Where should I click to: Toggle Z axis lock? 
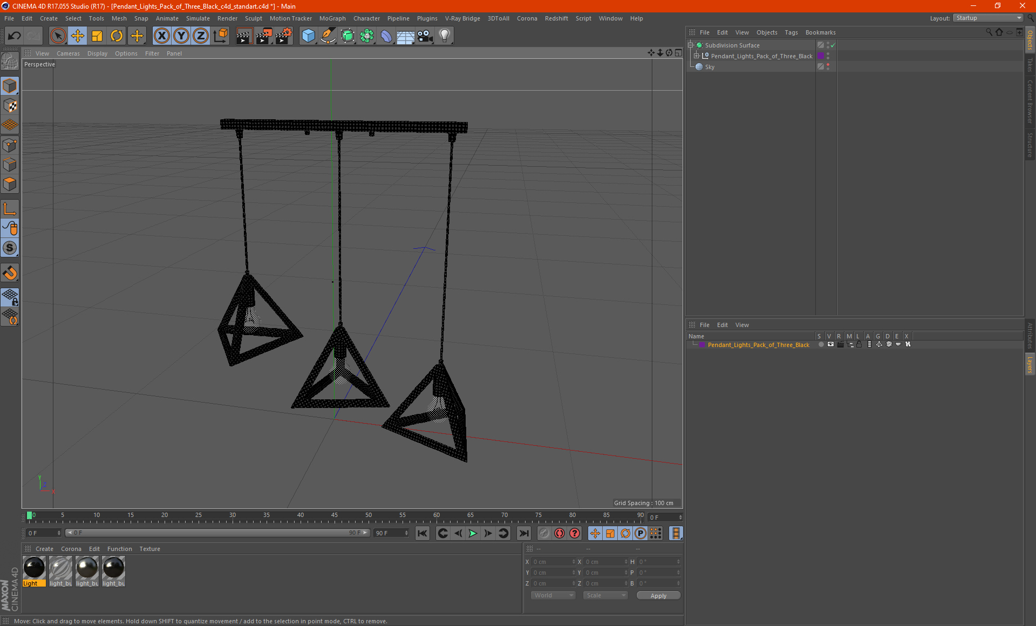[x=201, y=36]
